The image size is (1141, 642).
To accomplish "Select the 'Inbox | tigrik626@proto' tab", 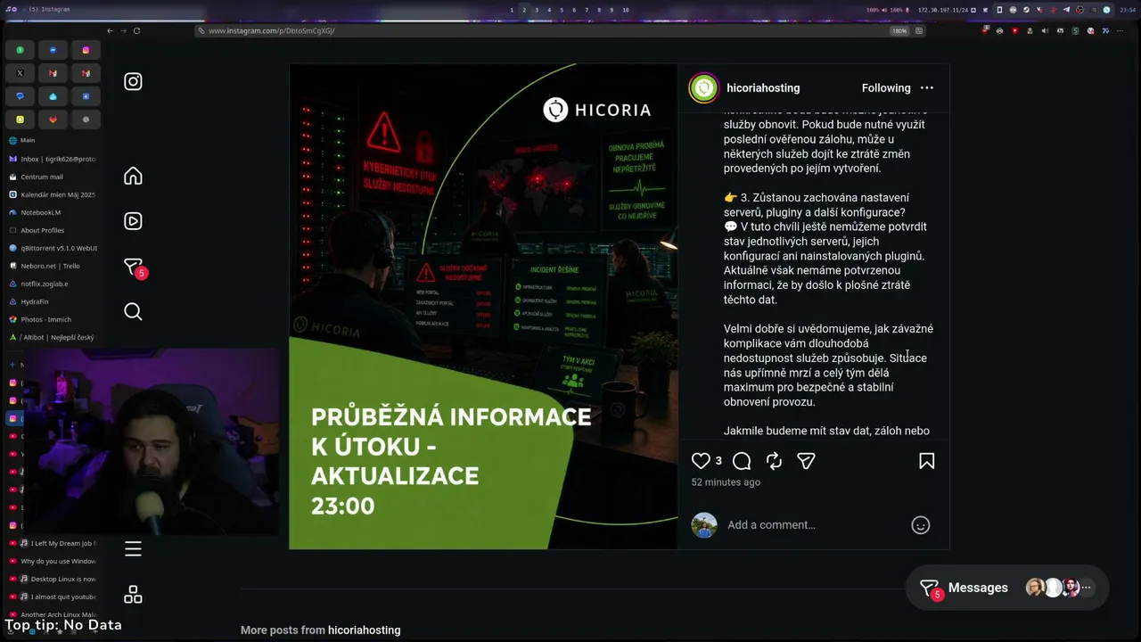I will (53, 159).
